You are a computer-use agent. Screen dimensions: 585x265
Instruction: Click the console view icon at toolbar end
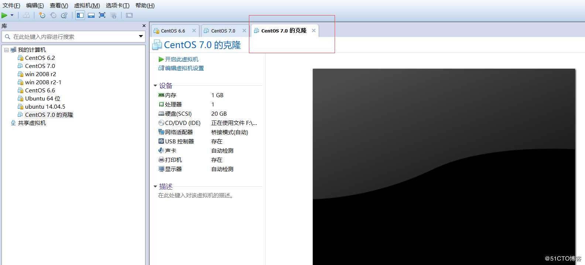[129, 15]
